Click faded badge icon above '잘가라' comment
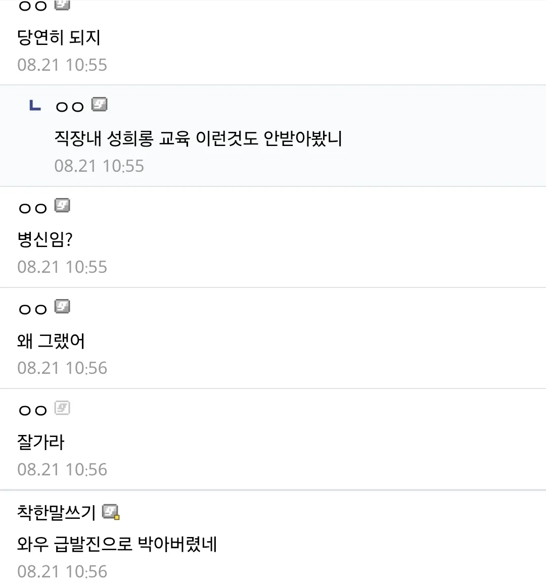The width and height of the screenshot is (546, 586). click(62, 408)
